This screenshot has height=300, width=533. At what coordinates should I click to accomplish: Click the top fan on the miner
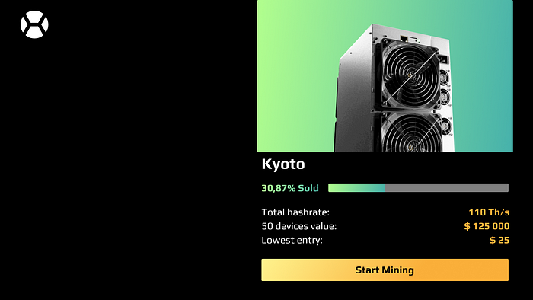click(x=410, y=75)
